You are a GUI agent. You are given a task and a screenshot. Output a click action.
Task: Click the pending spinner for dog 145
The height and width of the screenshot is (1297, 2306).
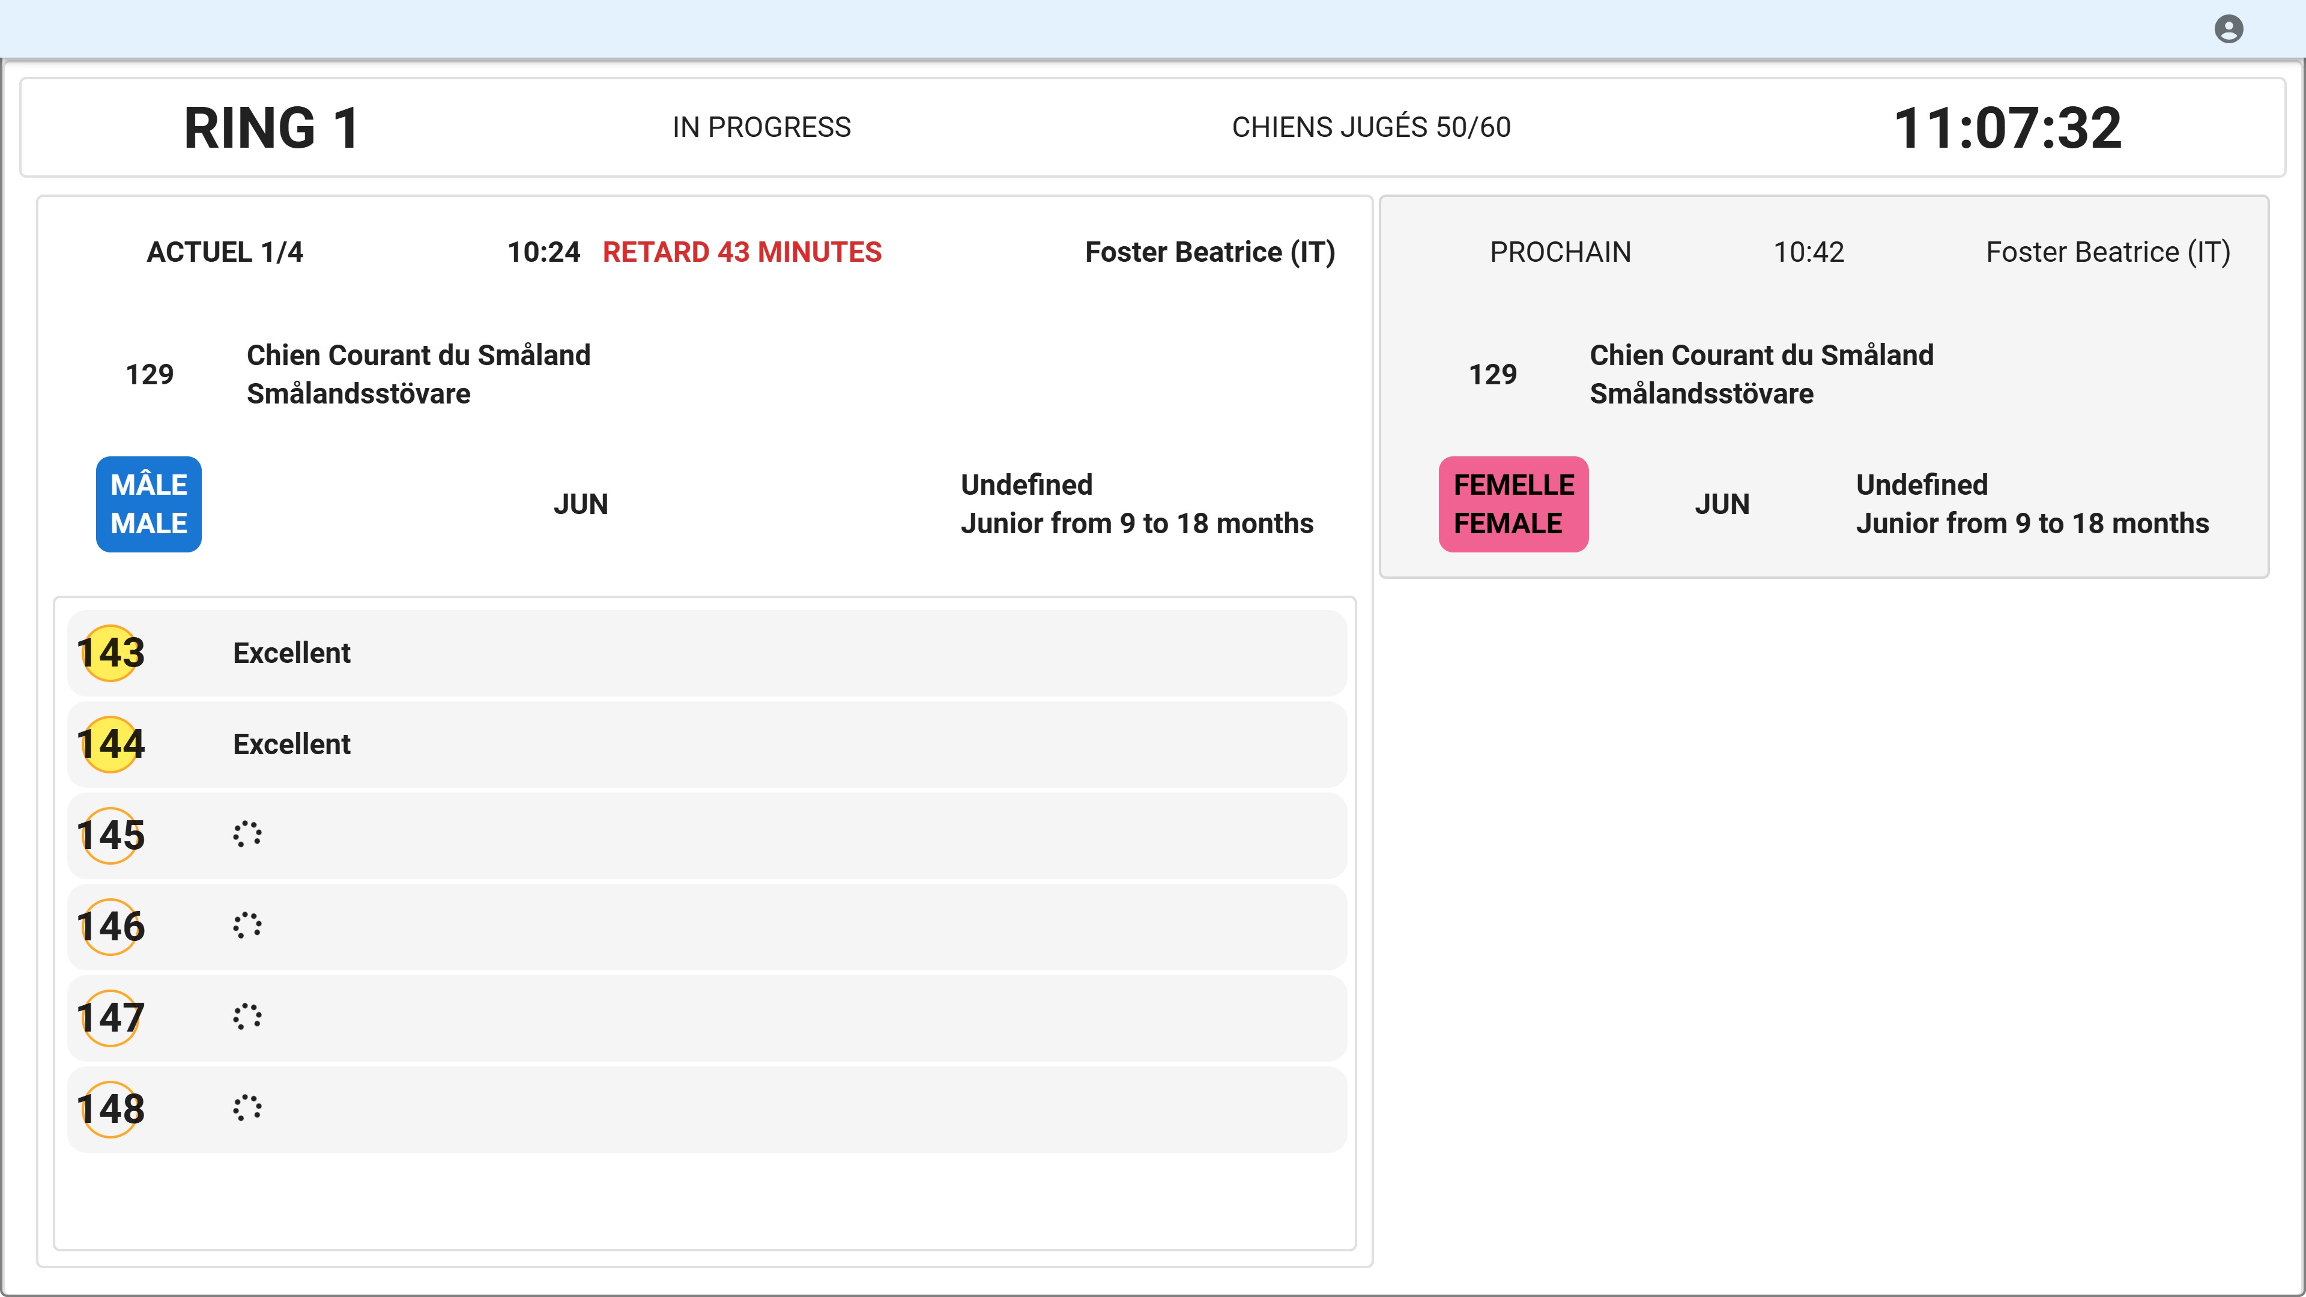click(x=247, y=834)
